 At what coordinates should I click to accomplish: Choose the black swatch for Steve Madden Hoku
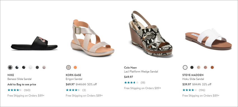[192, 67]
